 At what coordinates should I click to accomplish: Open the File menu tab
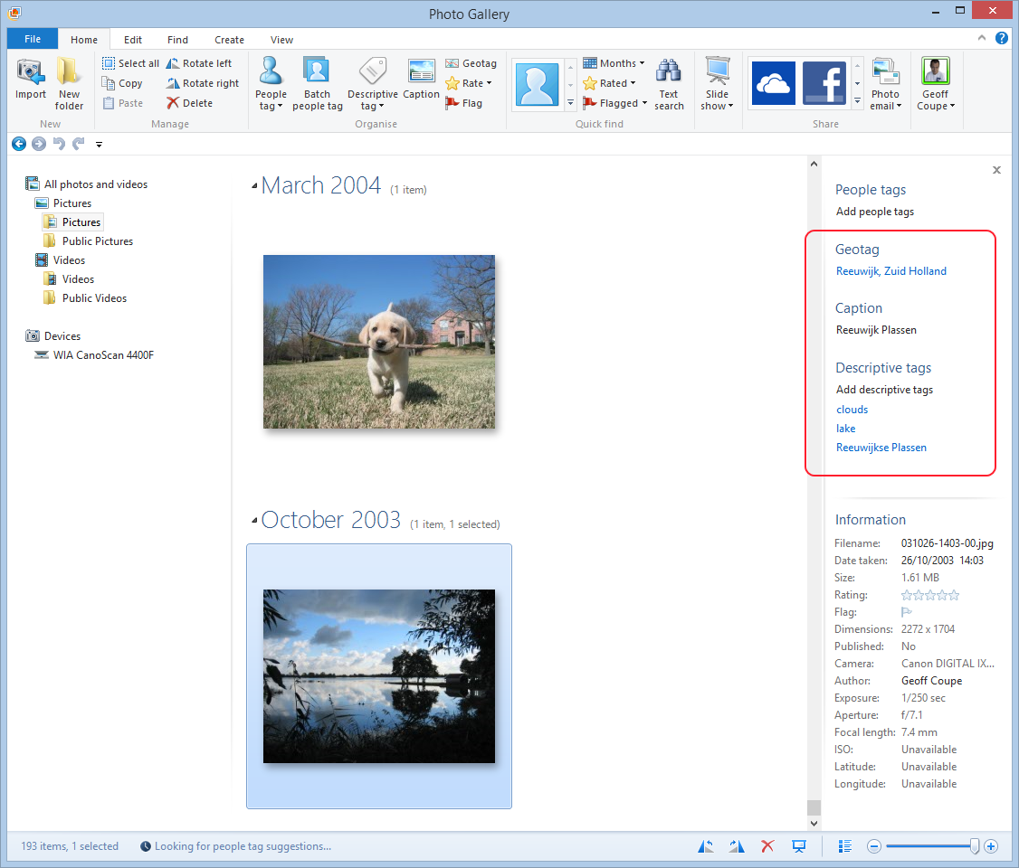coord(33,40)
